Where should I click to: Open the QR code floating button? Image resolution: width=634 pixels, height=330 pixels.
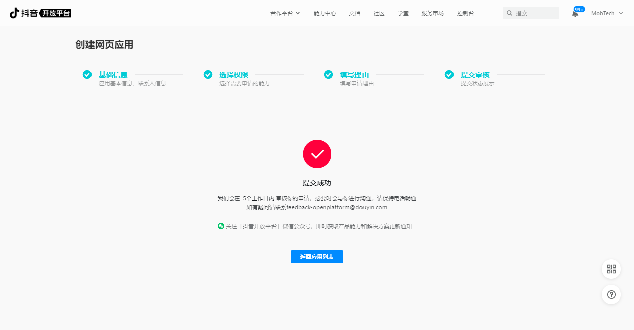[x=611, y=269]
